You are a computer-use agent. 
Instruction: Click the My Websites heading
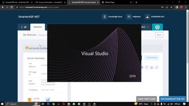(30, 35)
